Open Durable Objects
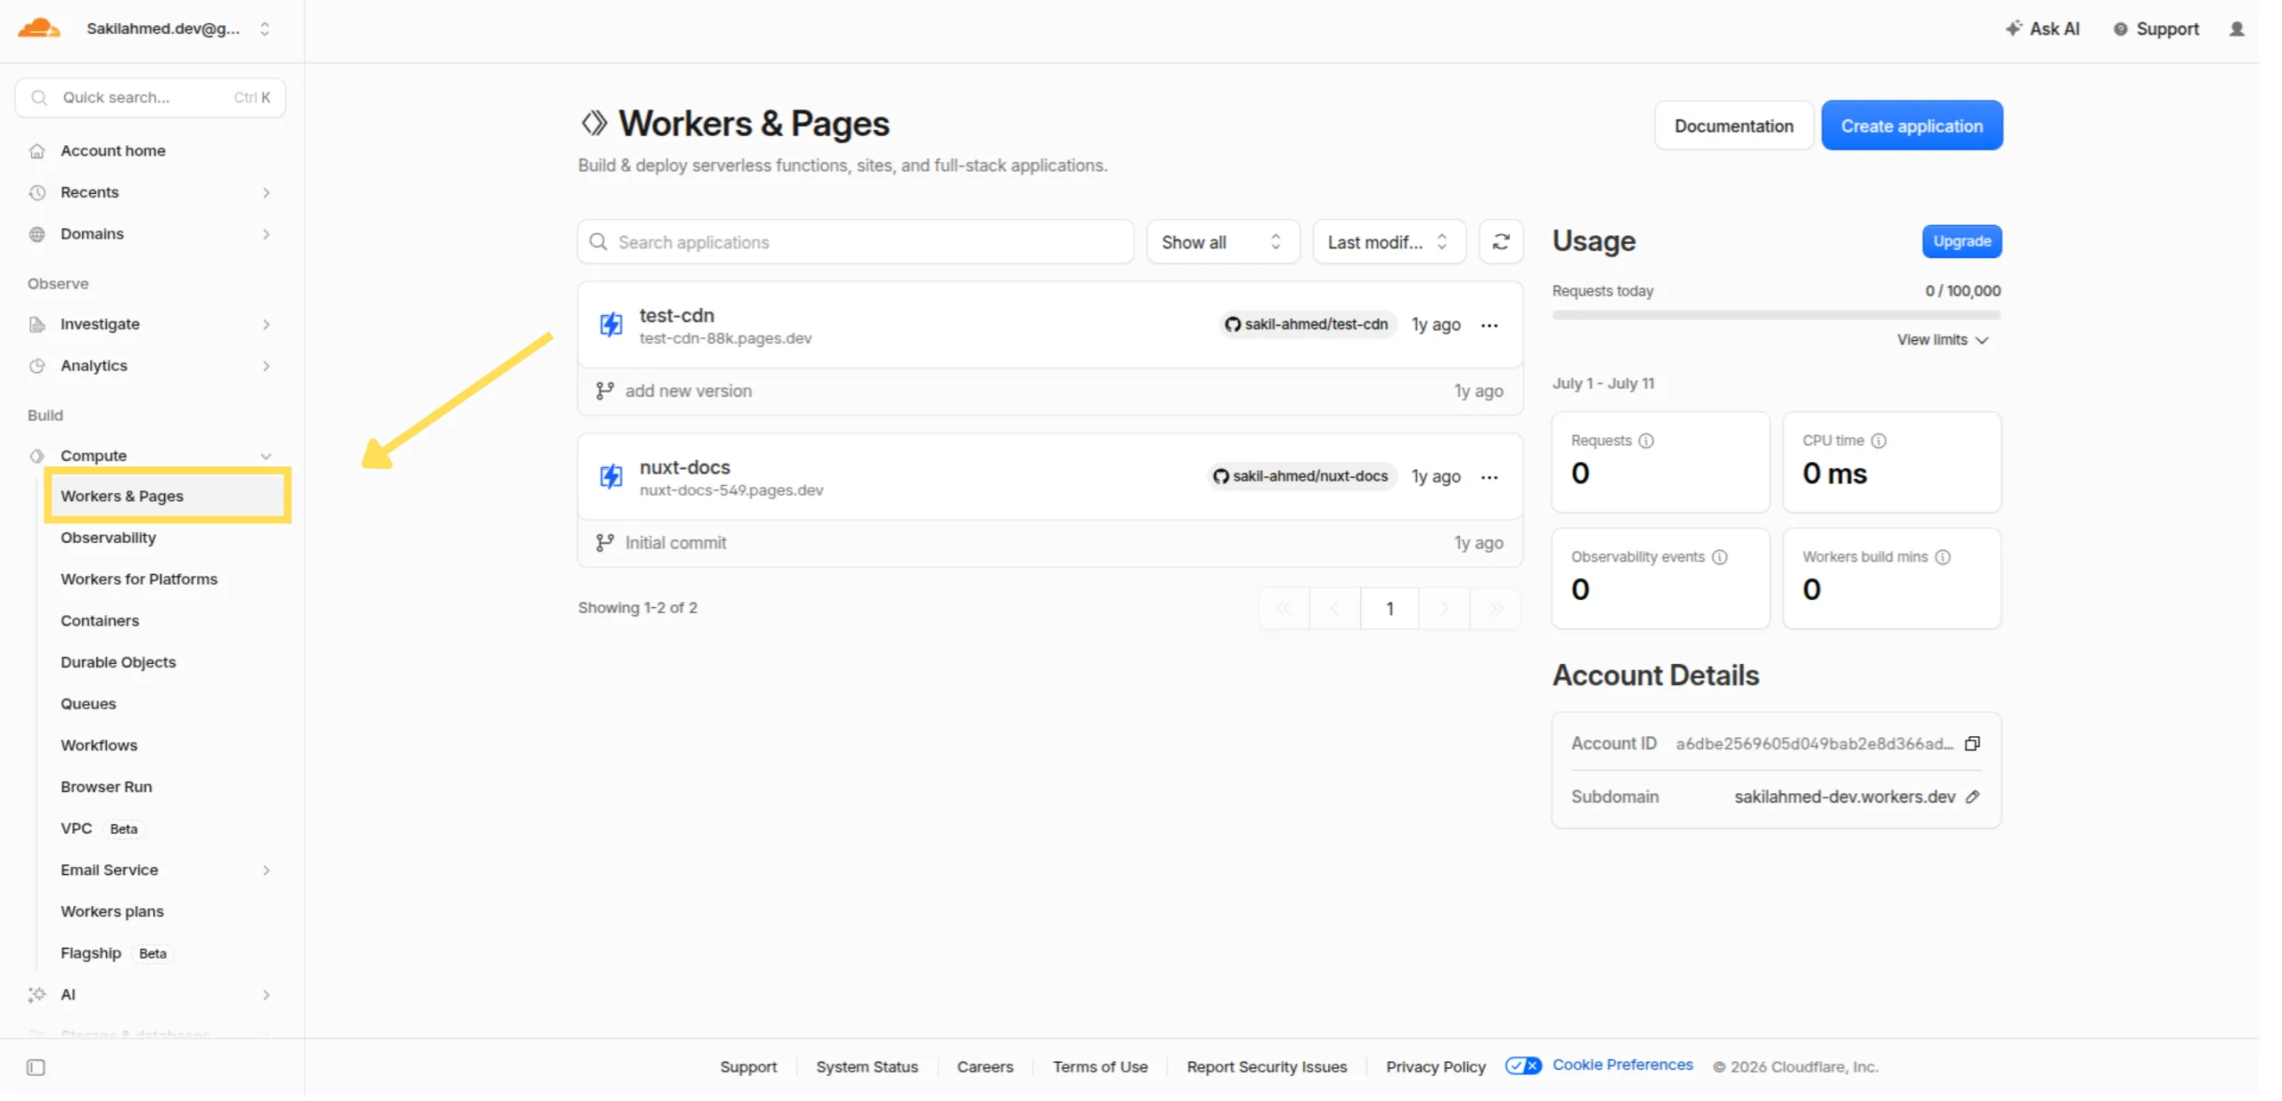The image size is (2282, 1101). (x=118, y=663)
